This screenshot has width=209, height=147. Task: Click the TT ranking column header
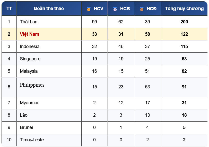tap(9, 8)
